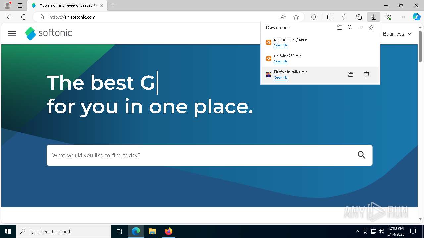Switch to Edge on taskbar
The width and height of the screenshot is (424, 238).
tap(136, 231)
